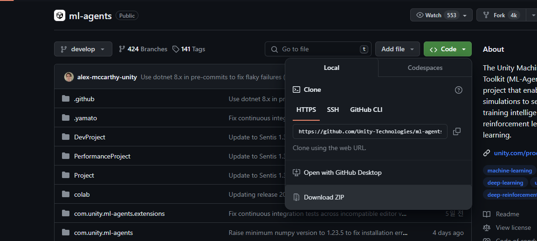Open the .github folder
Screen dimensions: 537x241
pos(84,99)
